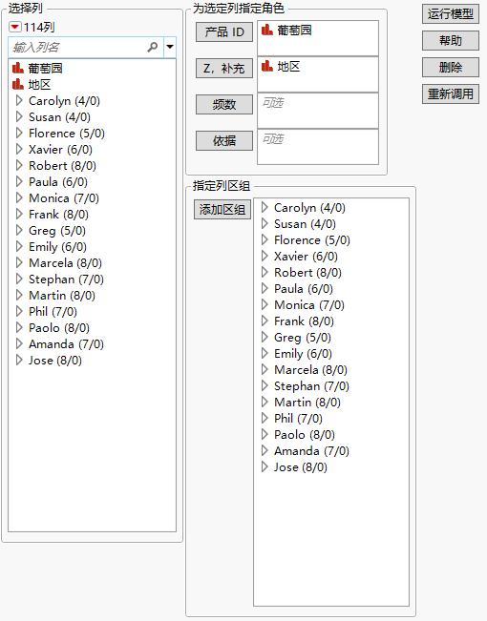
Task: Click the 频数 role button
Action: click(224, 105)
